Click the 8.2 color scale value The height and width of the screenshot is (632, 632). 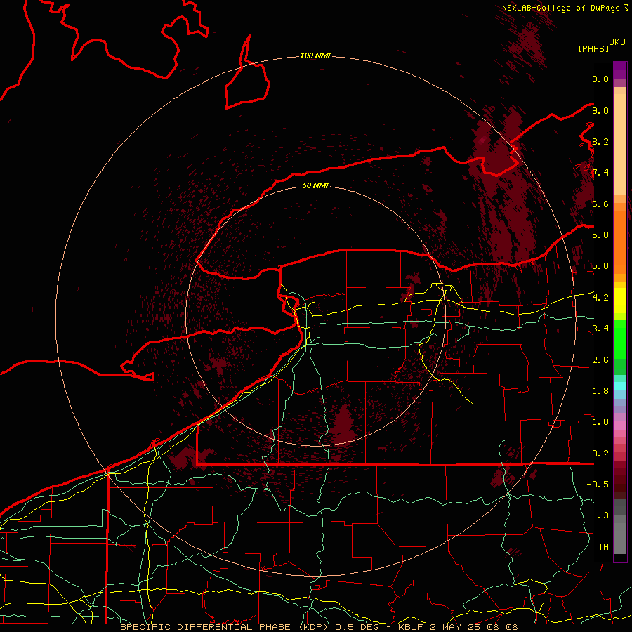[x=600, y=141]
